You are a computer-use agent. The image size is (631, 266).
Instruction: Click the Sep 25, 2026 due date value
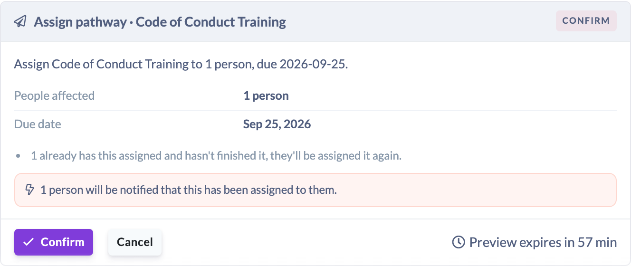click(x=277, y=124)
